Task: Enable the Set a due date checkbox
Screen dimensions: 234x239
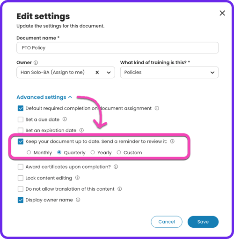Action: pos(21,119)
